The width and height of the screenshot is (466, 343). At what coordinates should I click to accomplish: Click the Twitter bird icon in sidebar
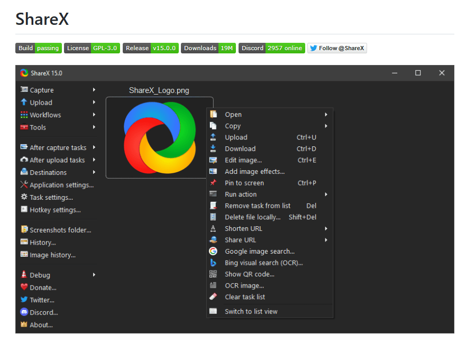pyautogui.click(x=24, y=299)
